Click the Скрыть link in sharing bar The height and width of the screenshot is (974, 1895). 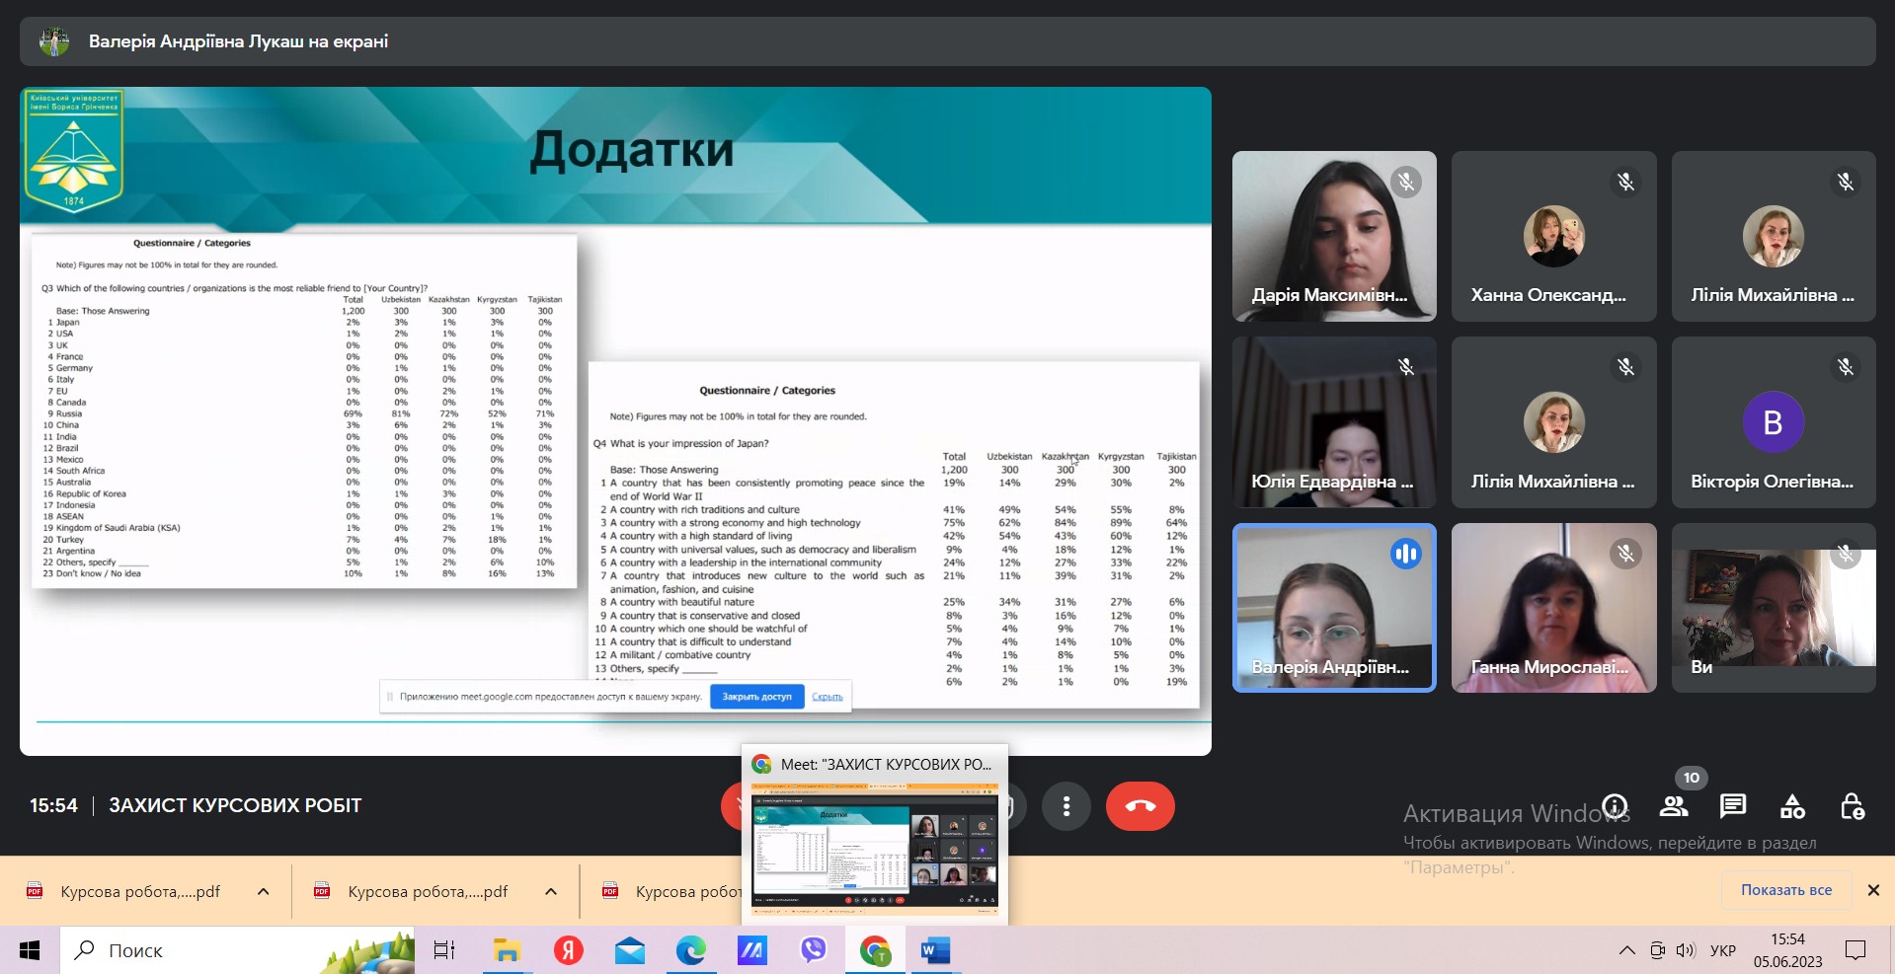click(827, 697)
